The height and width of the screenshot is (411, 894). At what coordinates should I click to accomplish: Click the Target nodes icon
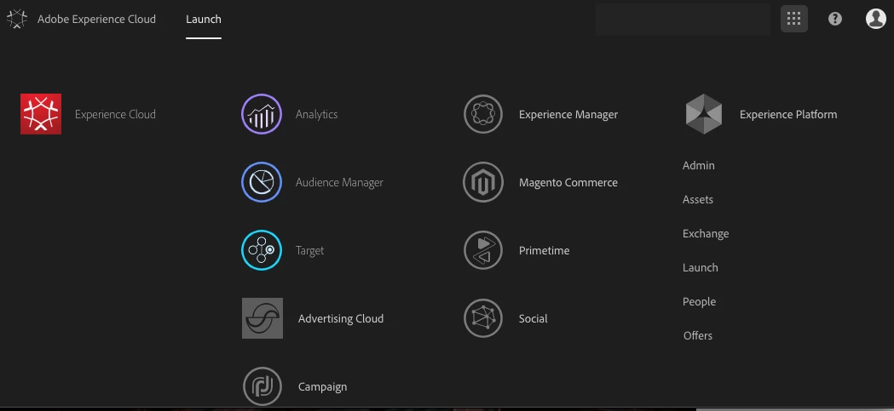click(x=262, y=250)
